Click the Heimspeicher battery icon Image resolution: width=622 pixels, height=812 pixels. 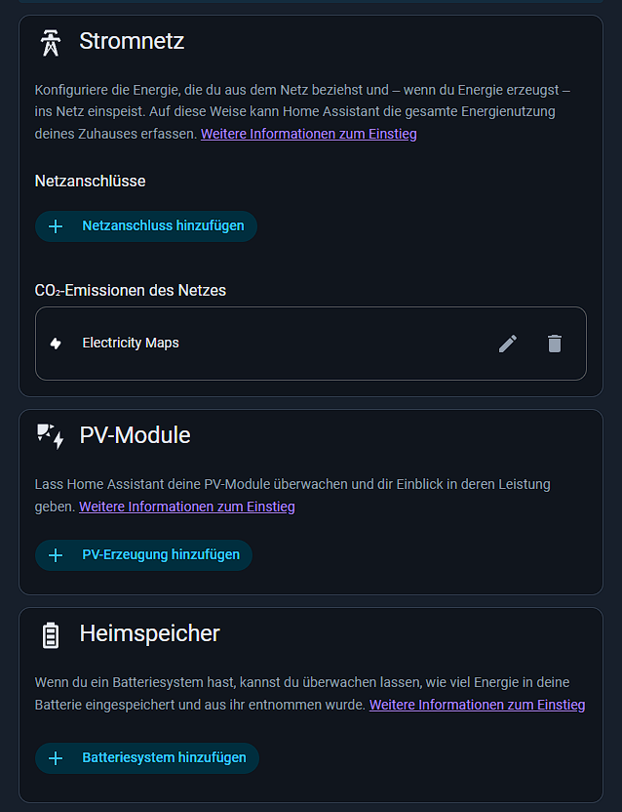[50, 635]
